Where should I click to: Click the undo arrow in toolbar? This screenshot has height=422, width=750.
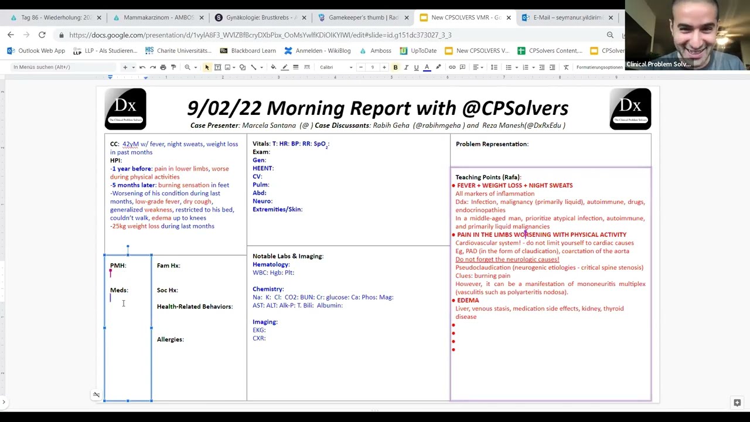142,67
